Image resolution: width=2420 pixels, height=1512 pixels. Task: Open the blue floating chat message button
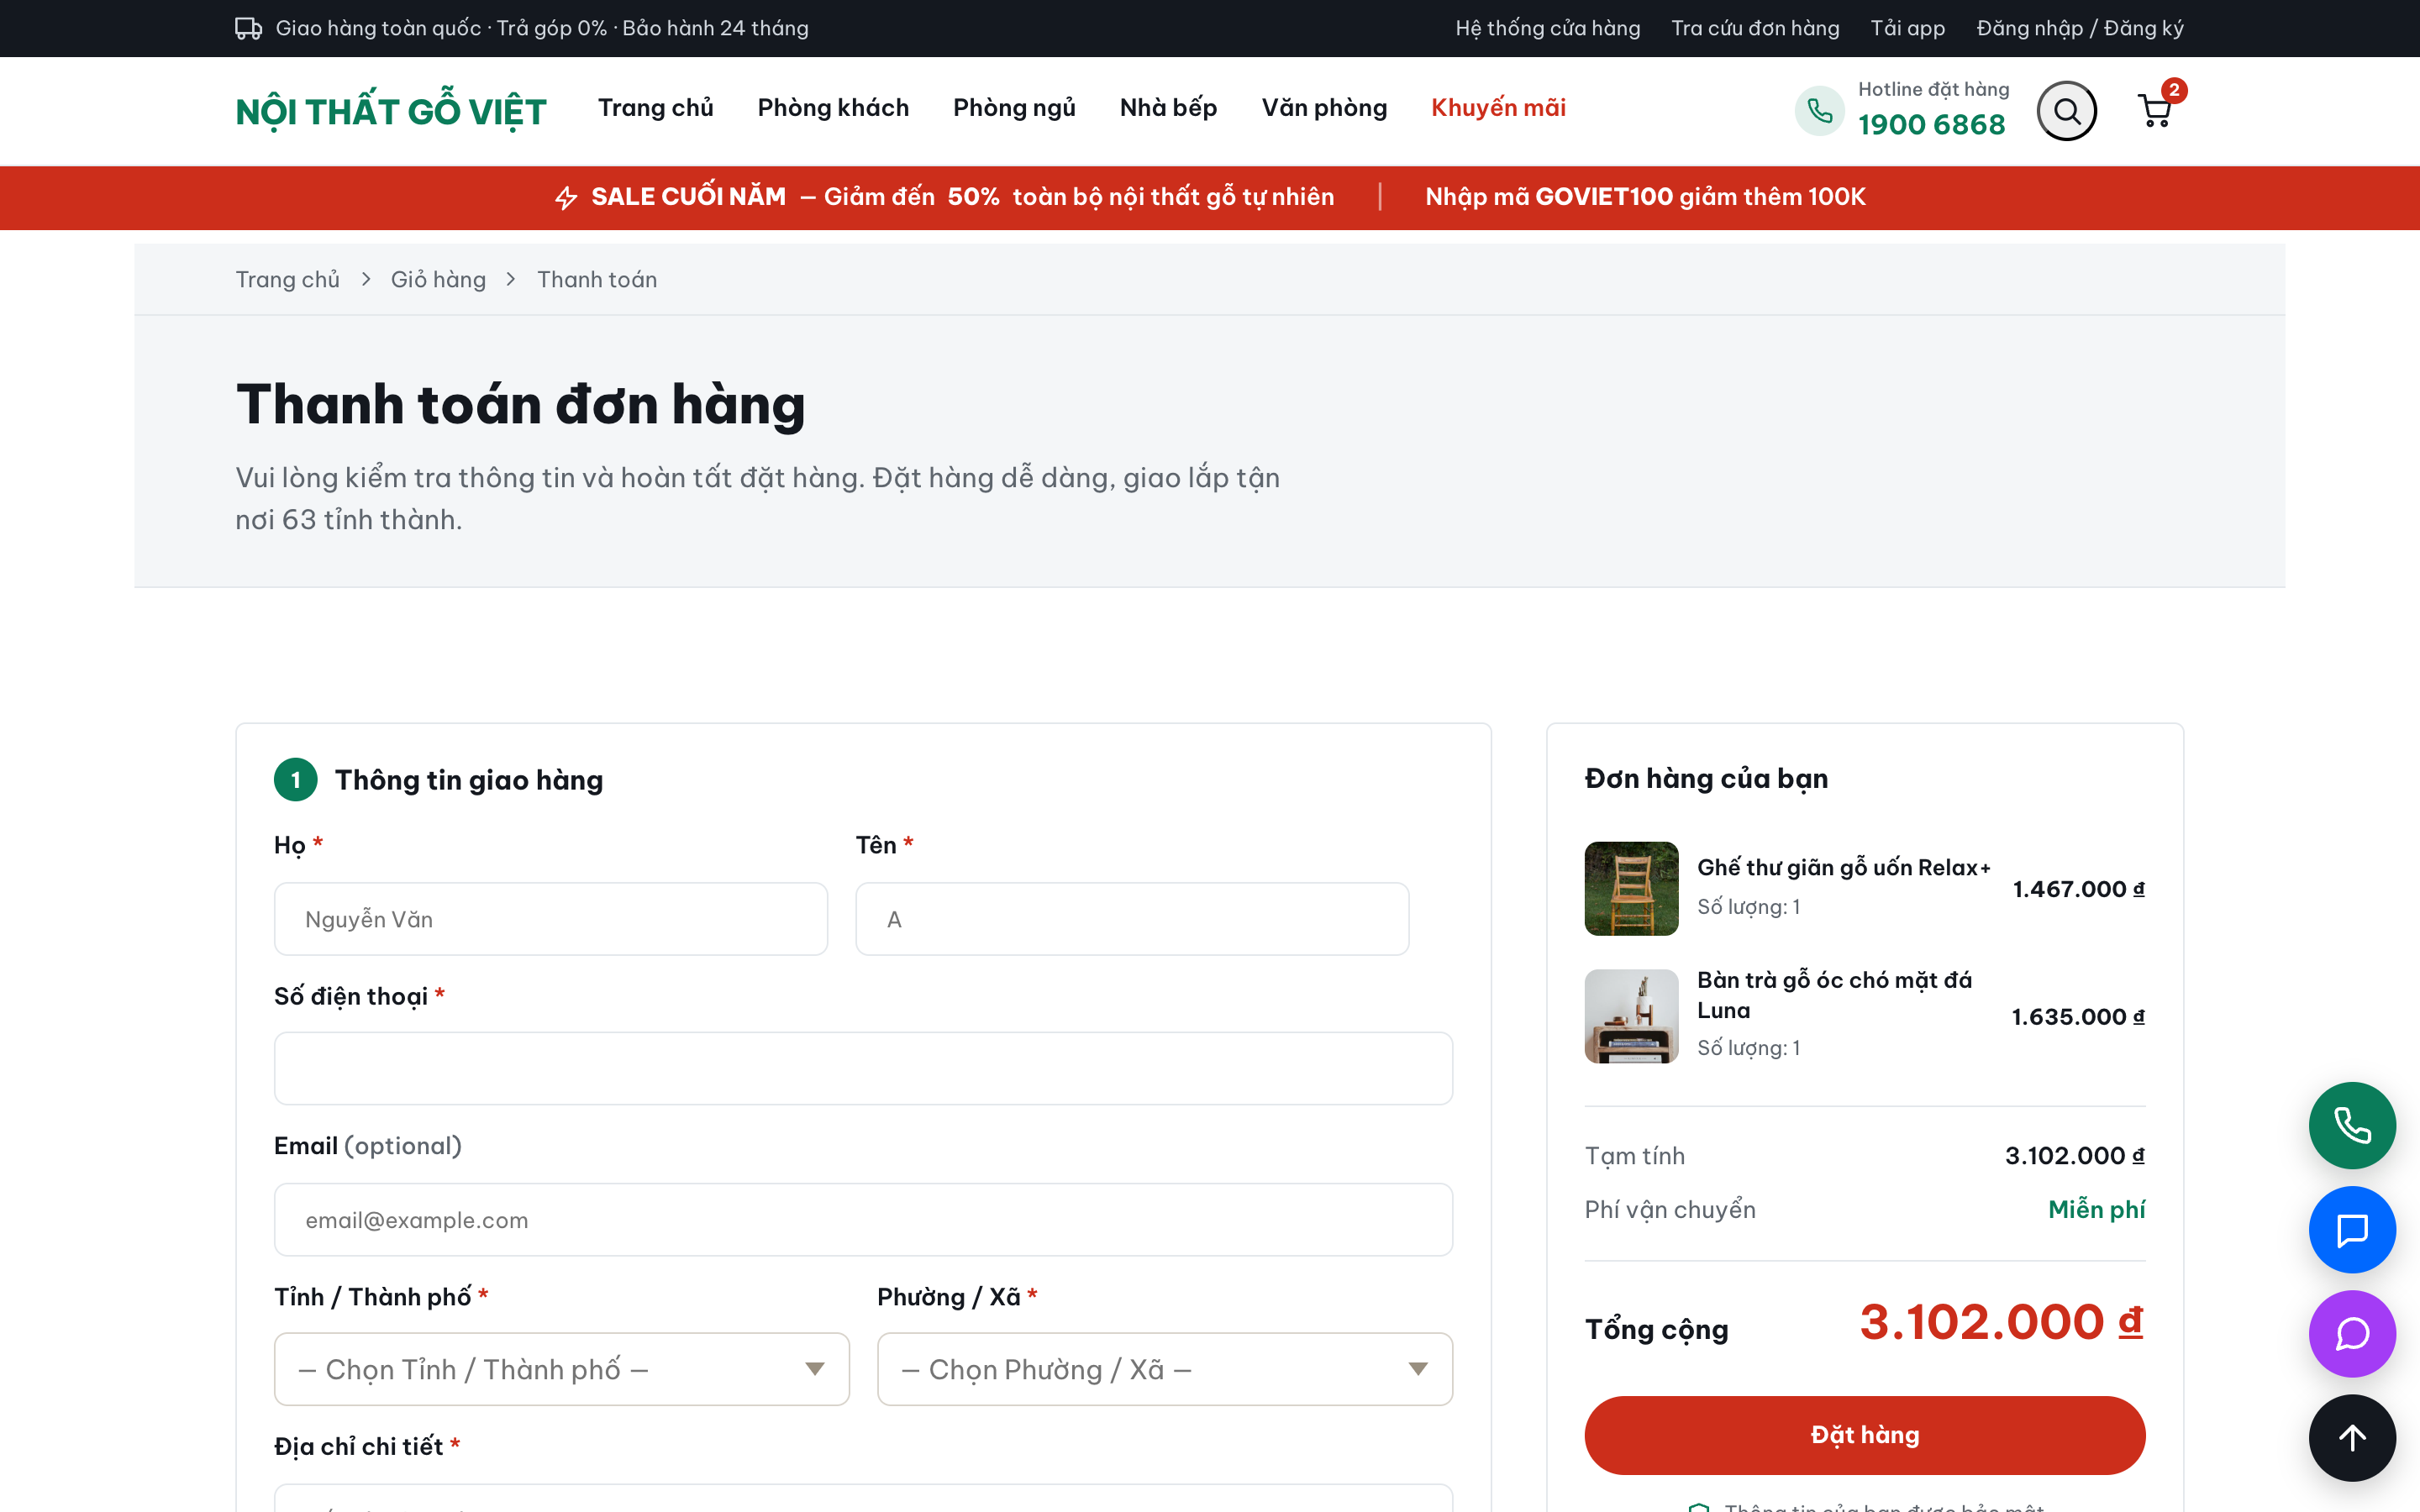click(x=2352, y=1229)
